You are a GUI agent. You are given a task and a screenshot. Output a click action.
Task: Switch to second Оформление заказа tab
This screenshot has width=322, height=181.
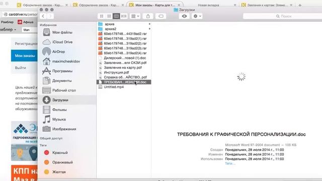[x=99, y=5]
